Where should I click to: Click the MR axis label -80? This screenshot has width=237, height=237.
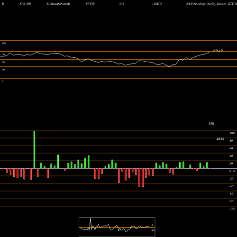[x=231, y=201]
